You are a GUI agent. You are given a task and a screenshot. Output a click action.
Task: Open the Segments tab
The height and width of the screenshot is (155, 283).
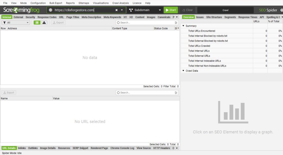click(230, 17)
